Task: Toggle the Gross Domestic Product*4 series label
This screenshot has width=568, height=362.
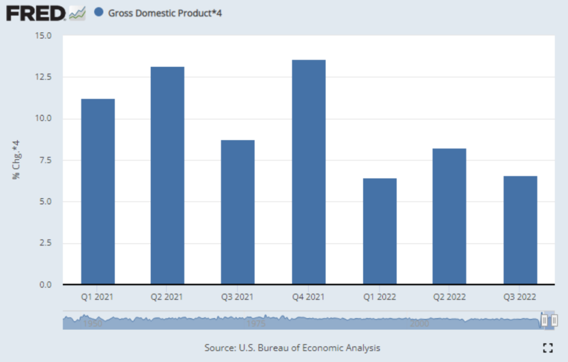Action: 165,12
